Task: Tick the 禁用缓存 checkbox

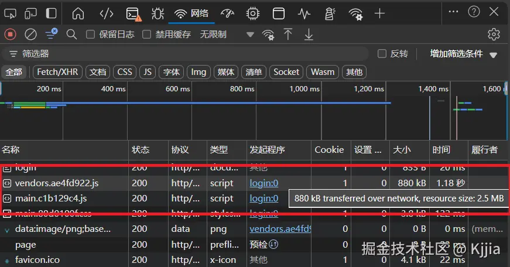Action: pyautogui.click(x=147, y=34)
